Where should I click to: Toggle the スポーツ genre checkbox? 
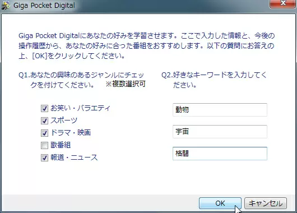44,121
